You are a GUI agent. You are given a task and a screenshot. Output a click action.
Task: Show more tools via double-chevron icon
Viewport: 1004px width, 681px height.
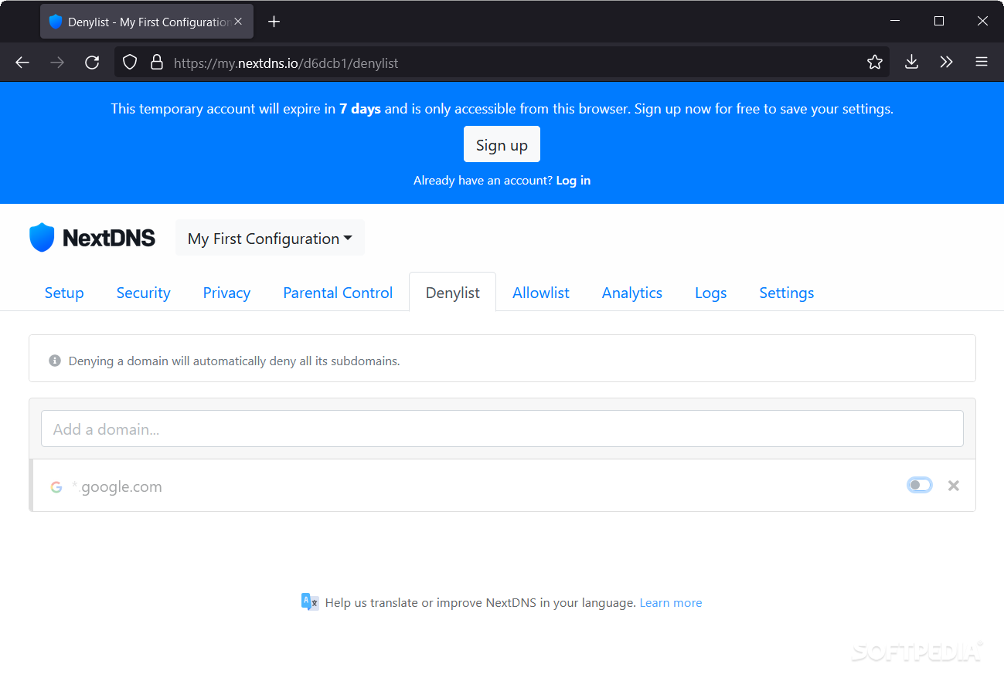click(x=947, y=63)
